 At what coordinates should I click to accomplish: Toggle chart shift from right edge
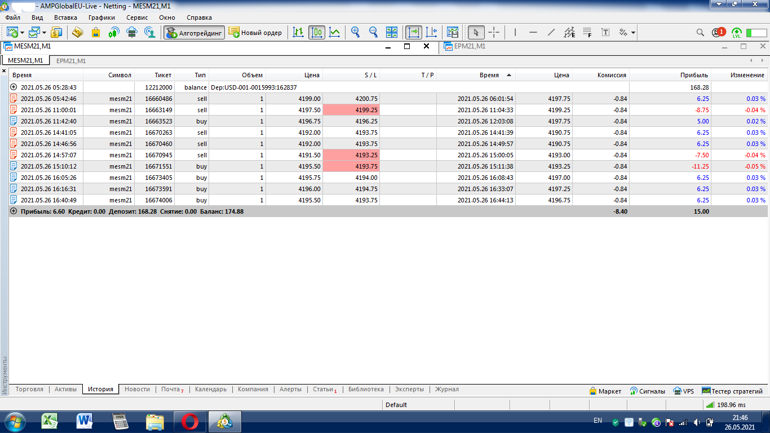[x=432, y=32]
